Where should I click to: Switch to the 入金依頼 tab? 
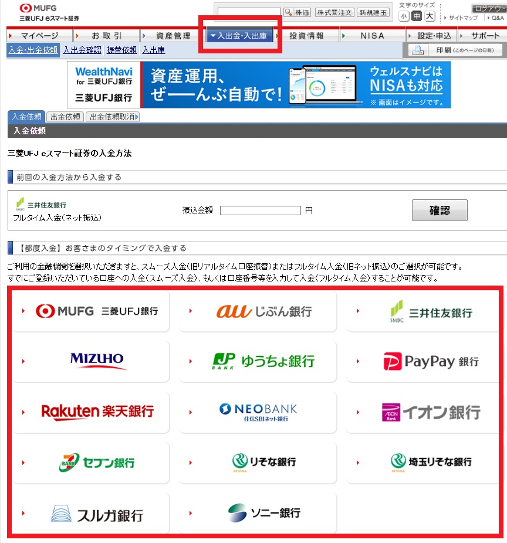pyautogui.click(x=26, y=117)
